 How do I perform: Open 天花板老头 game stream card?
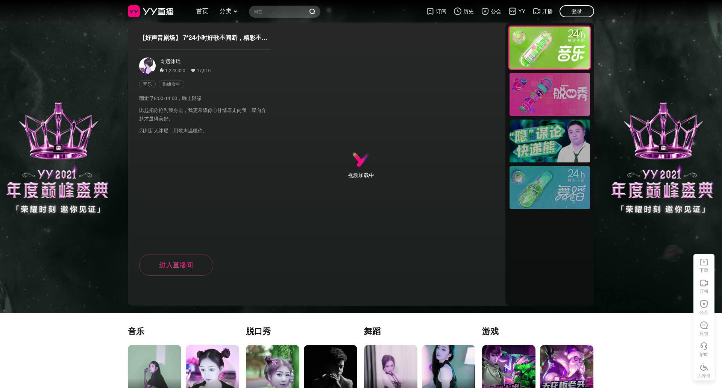(x=567, y=366)
